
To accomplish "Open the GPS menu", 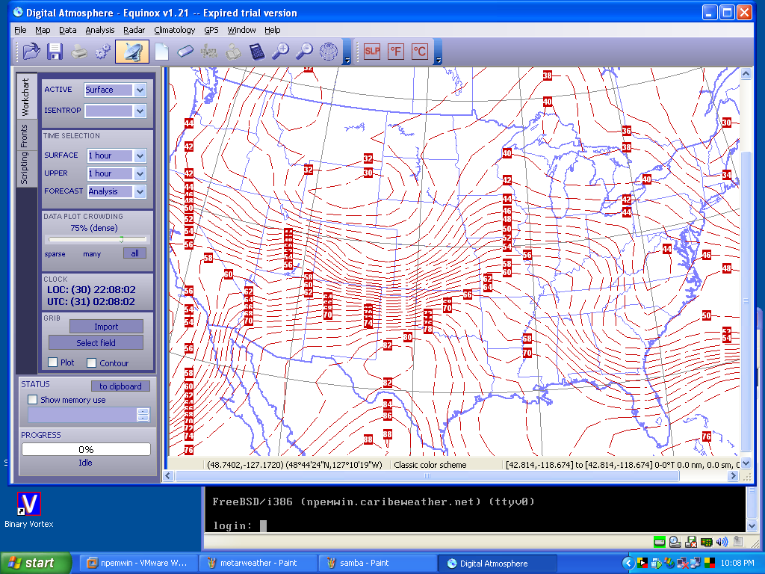I will [x=211, y=30].
